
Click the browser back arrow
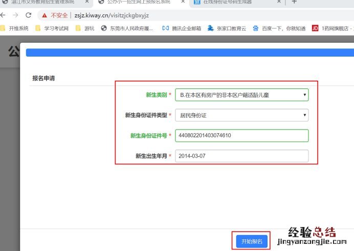pyautogui.click(x=4, y=15)
